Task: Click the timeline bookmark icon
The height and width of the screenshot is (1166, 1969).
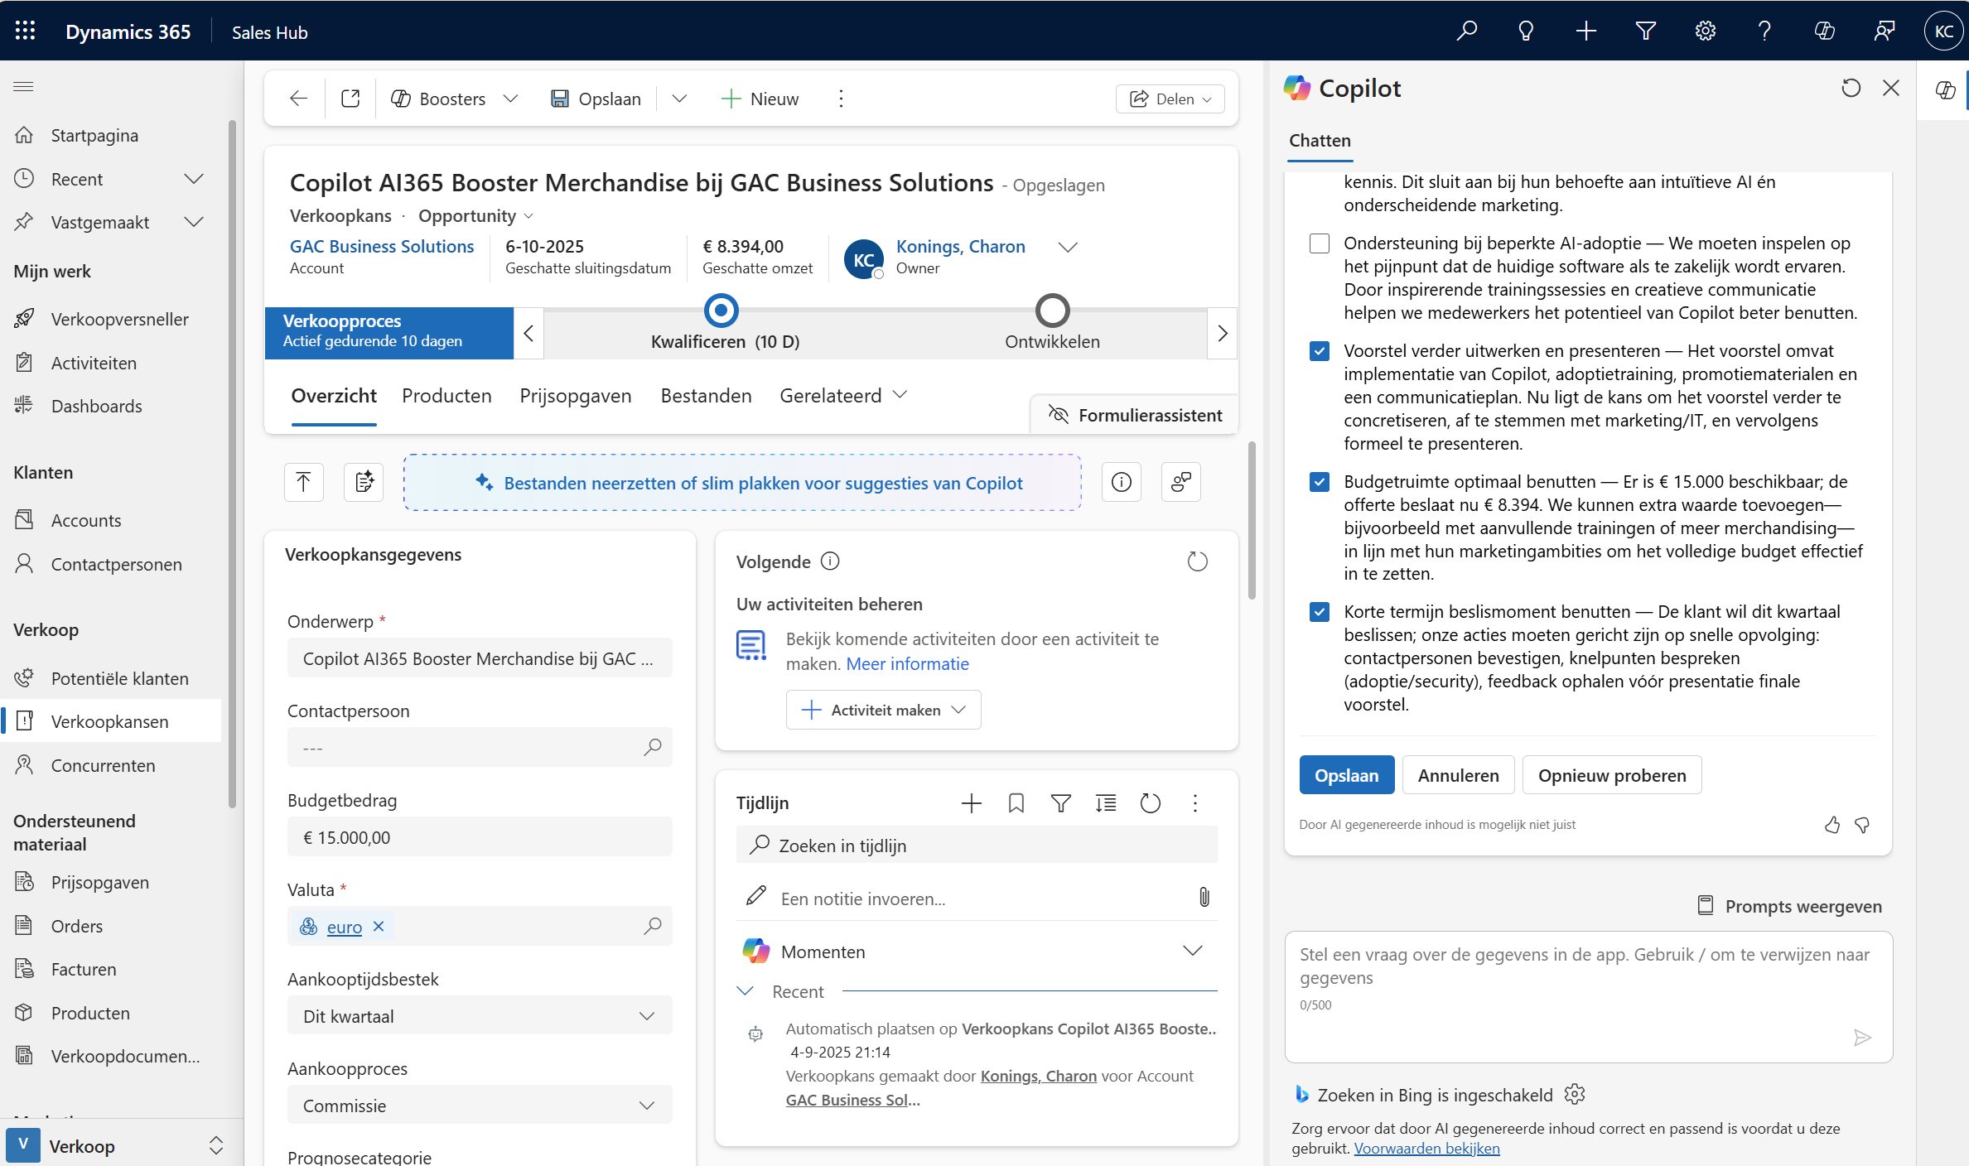Action: (x=1016, y=802)
